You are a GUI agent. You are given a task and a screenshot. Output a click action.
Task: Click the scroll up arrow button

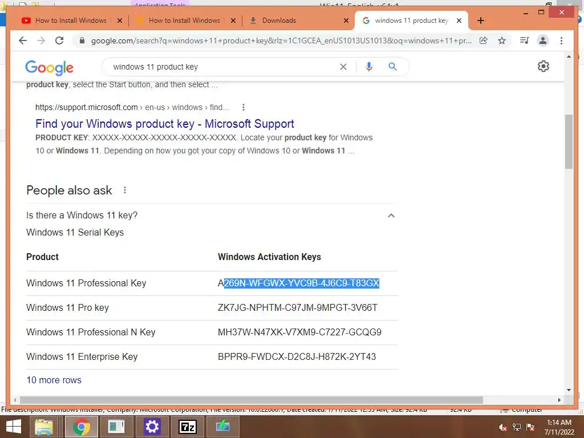pos(569,56)
